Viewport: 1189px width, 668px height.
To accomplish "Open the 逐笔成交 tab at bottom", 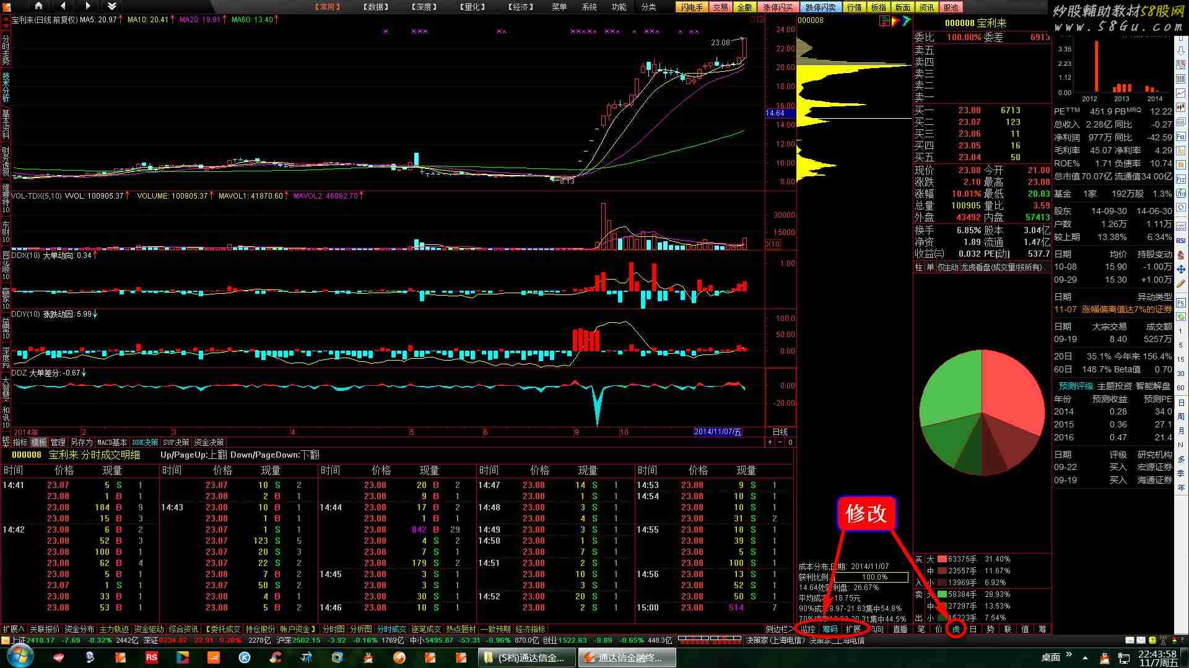I will pos(426,629).
